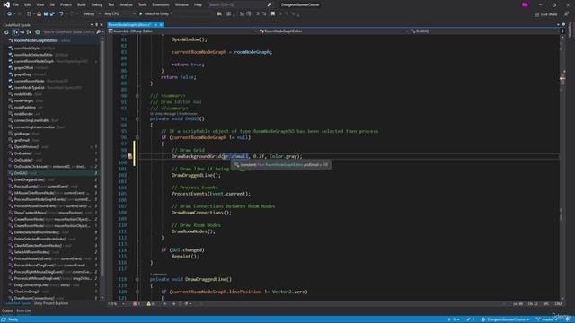Collapse the OnGUI method fold marker
The image size is (575, 323).
(x=137, y=118)
